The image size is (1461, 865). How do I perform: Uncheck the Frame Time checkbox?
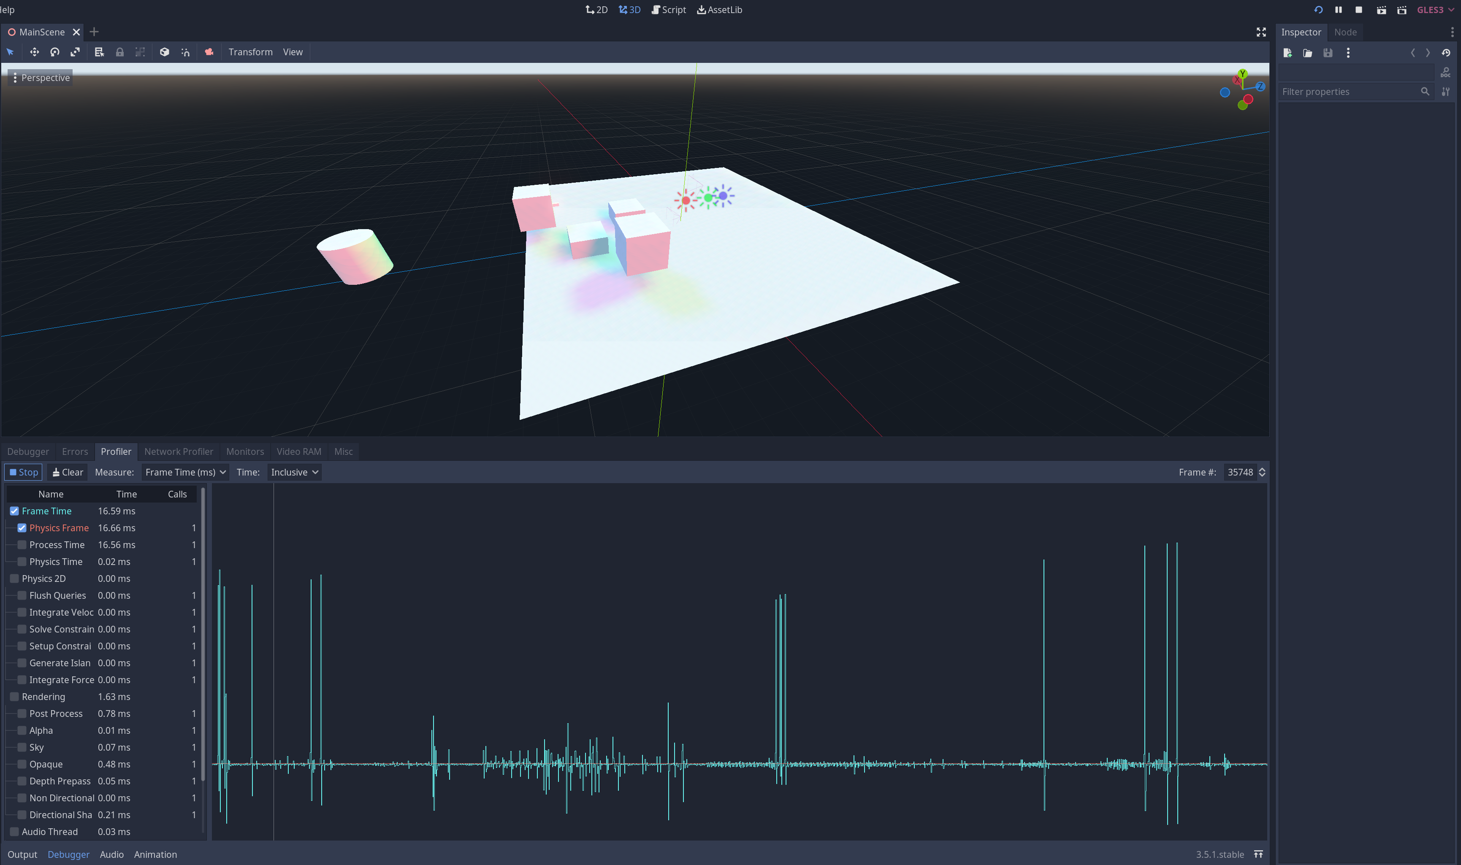(15, 511)
